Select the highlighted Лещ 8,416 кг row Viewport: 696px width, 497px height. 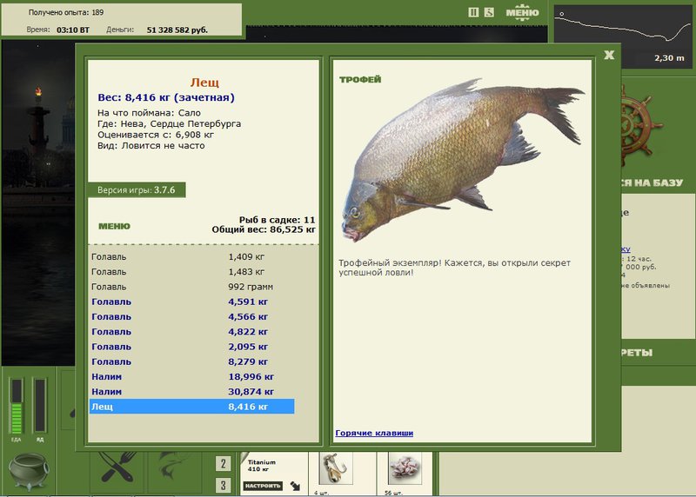pos(191,407)
